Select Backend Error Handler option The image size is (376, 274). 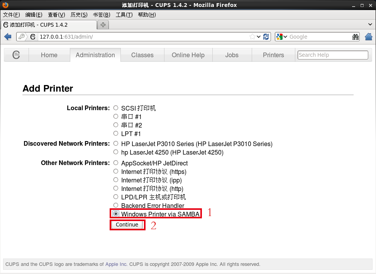click(x=116, y=205)
